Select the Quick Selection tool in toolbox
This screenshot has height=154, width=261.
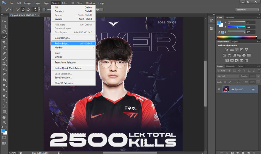click(x=4, y=37)
